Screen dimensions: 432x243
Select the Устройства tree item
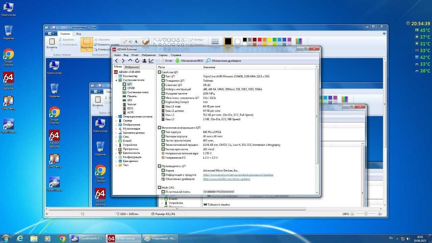point(130,145)
